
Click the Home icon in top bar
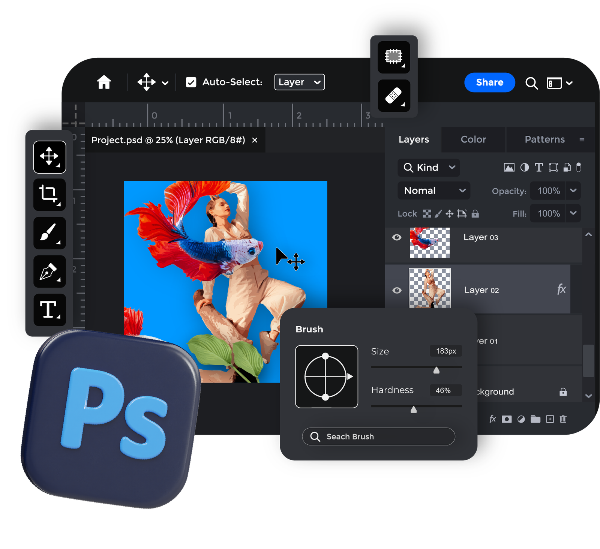pos(104,82)
